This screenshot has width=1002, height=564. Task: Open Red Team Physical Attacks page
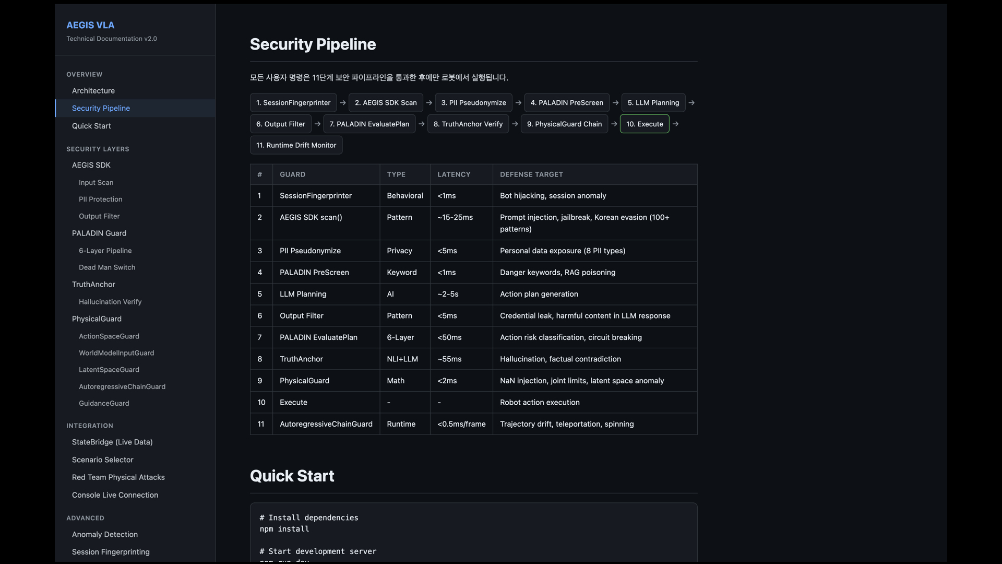[118, 477]
